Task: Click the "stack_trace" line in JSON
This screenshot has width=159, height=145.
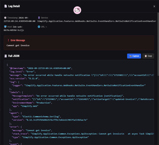Action: (83, 134)
